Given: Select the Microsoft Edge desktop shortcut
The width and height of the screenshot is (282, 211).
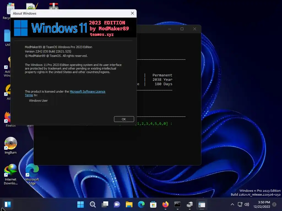Looking at the screenshot, I should pos(32,174).
